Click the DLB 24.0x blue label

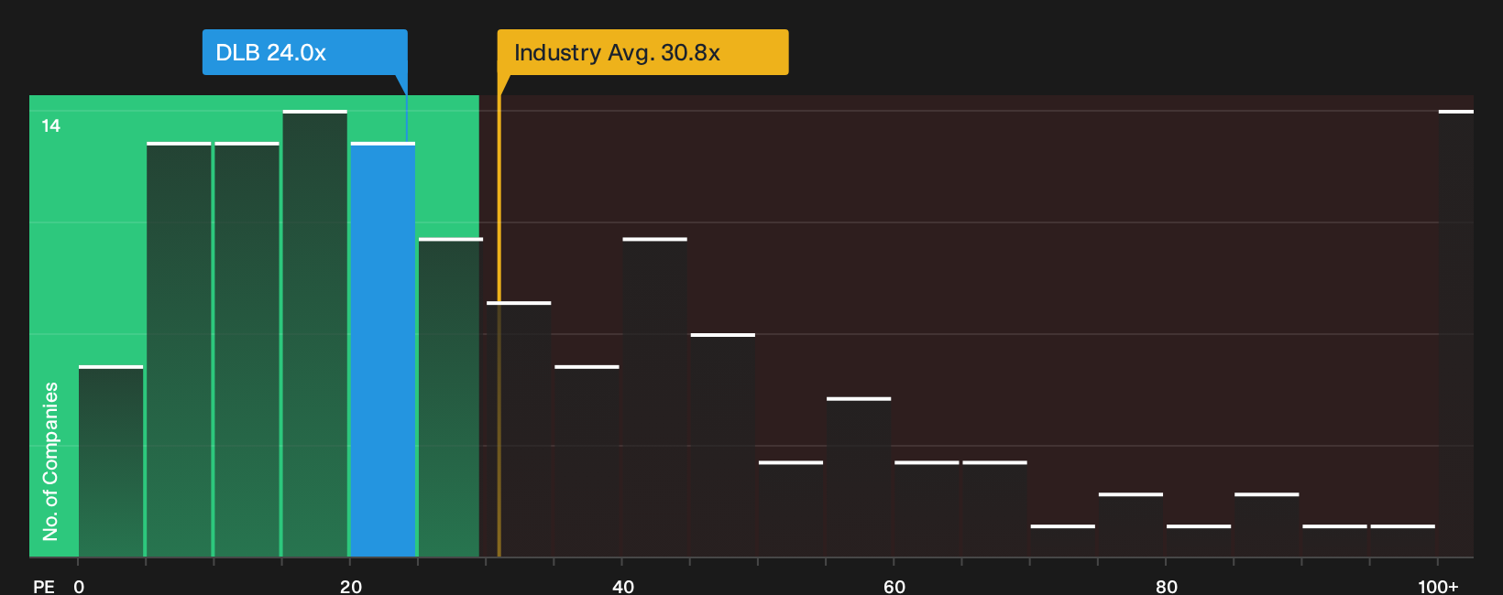click(x=304, y=52)
